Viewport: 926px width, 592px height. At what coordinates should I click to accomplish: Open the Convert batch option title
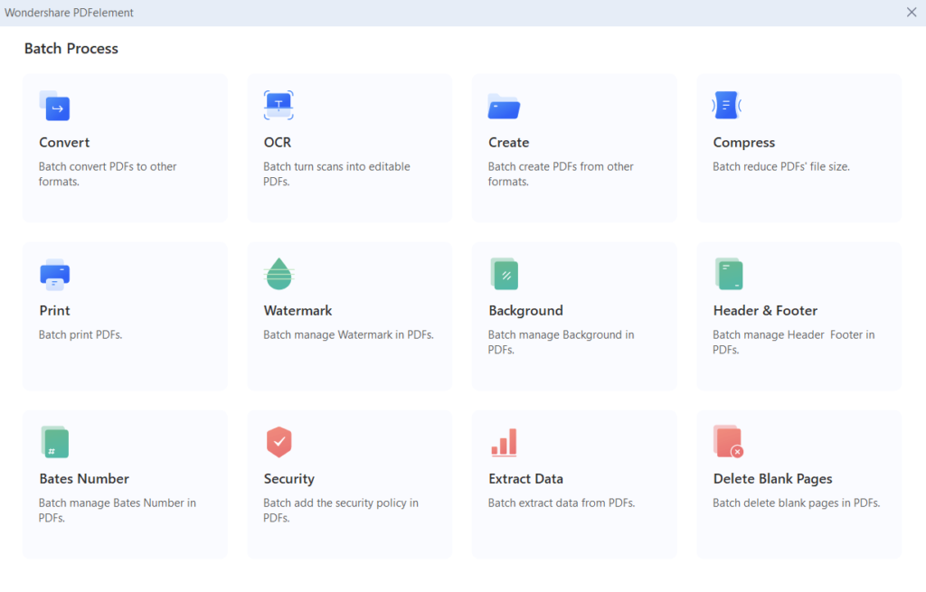coord(64,142)
